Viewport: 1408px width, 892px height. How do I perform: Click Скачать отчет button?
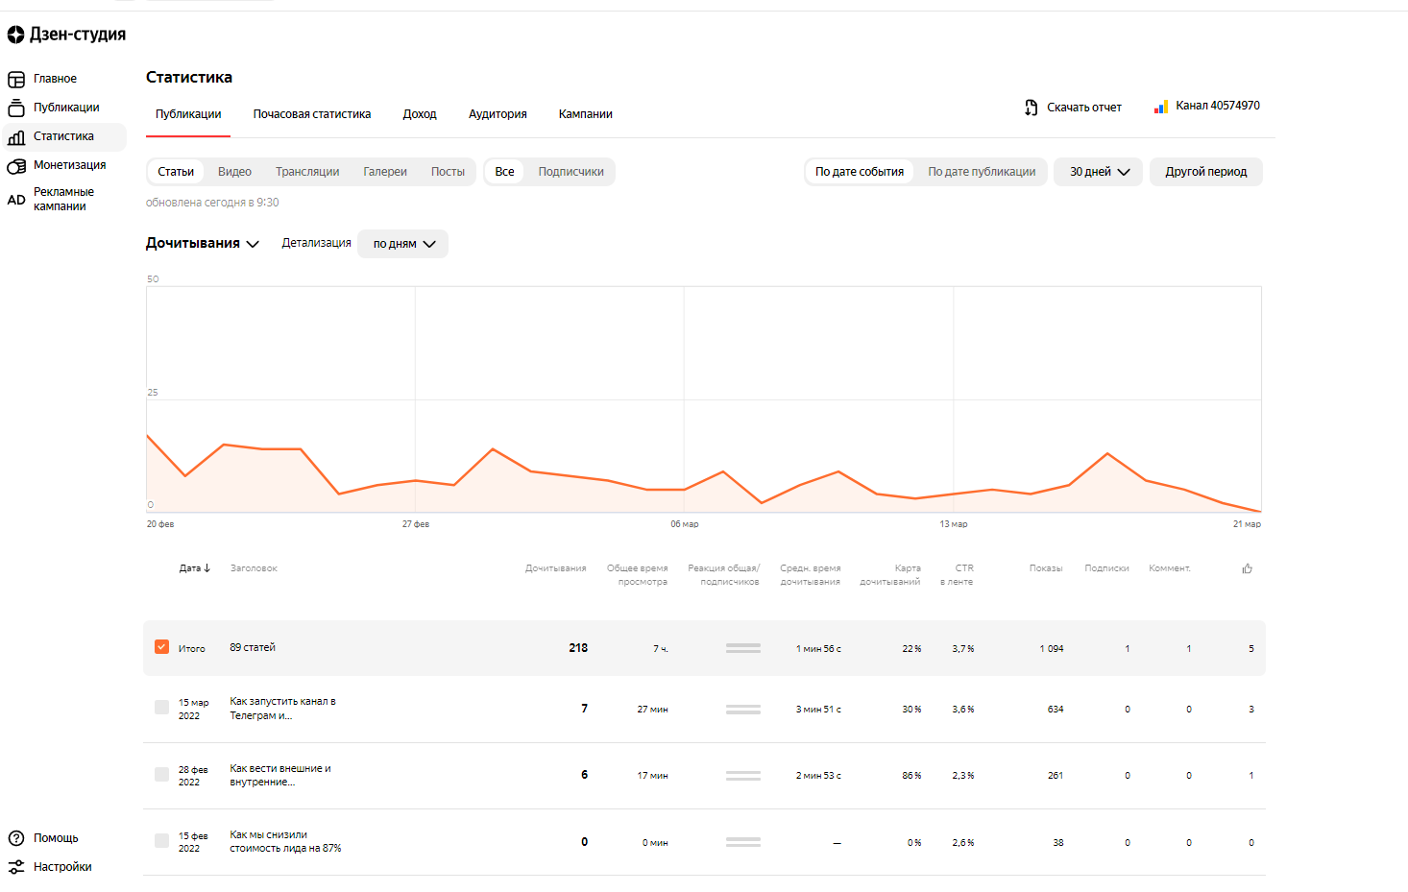(x=1073, y=108)
